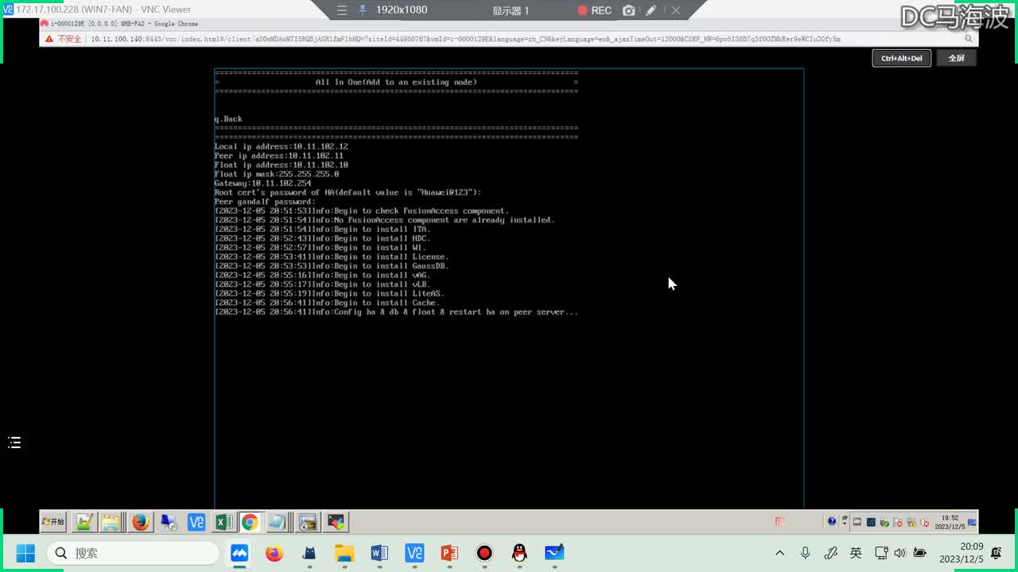Open Windows 11 volume tray icon
Viewport: 1018px width, 572px height.
[899, 553]
